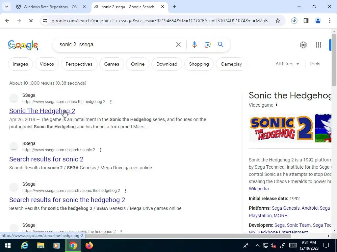Open Chrome three-dot menu
This screenshot has width=337, height=252.
pos(330,21)
